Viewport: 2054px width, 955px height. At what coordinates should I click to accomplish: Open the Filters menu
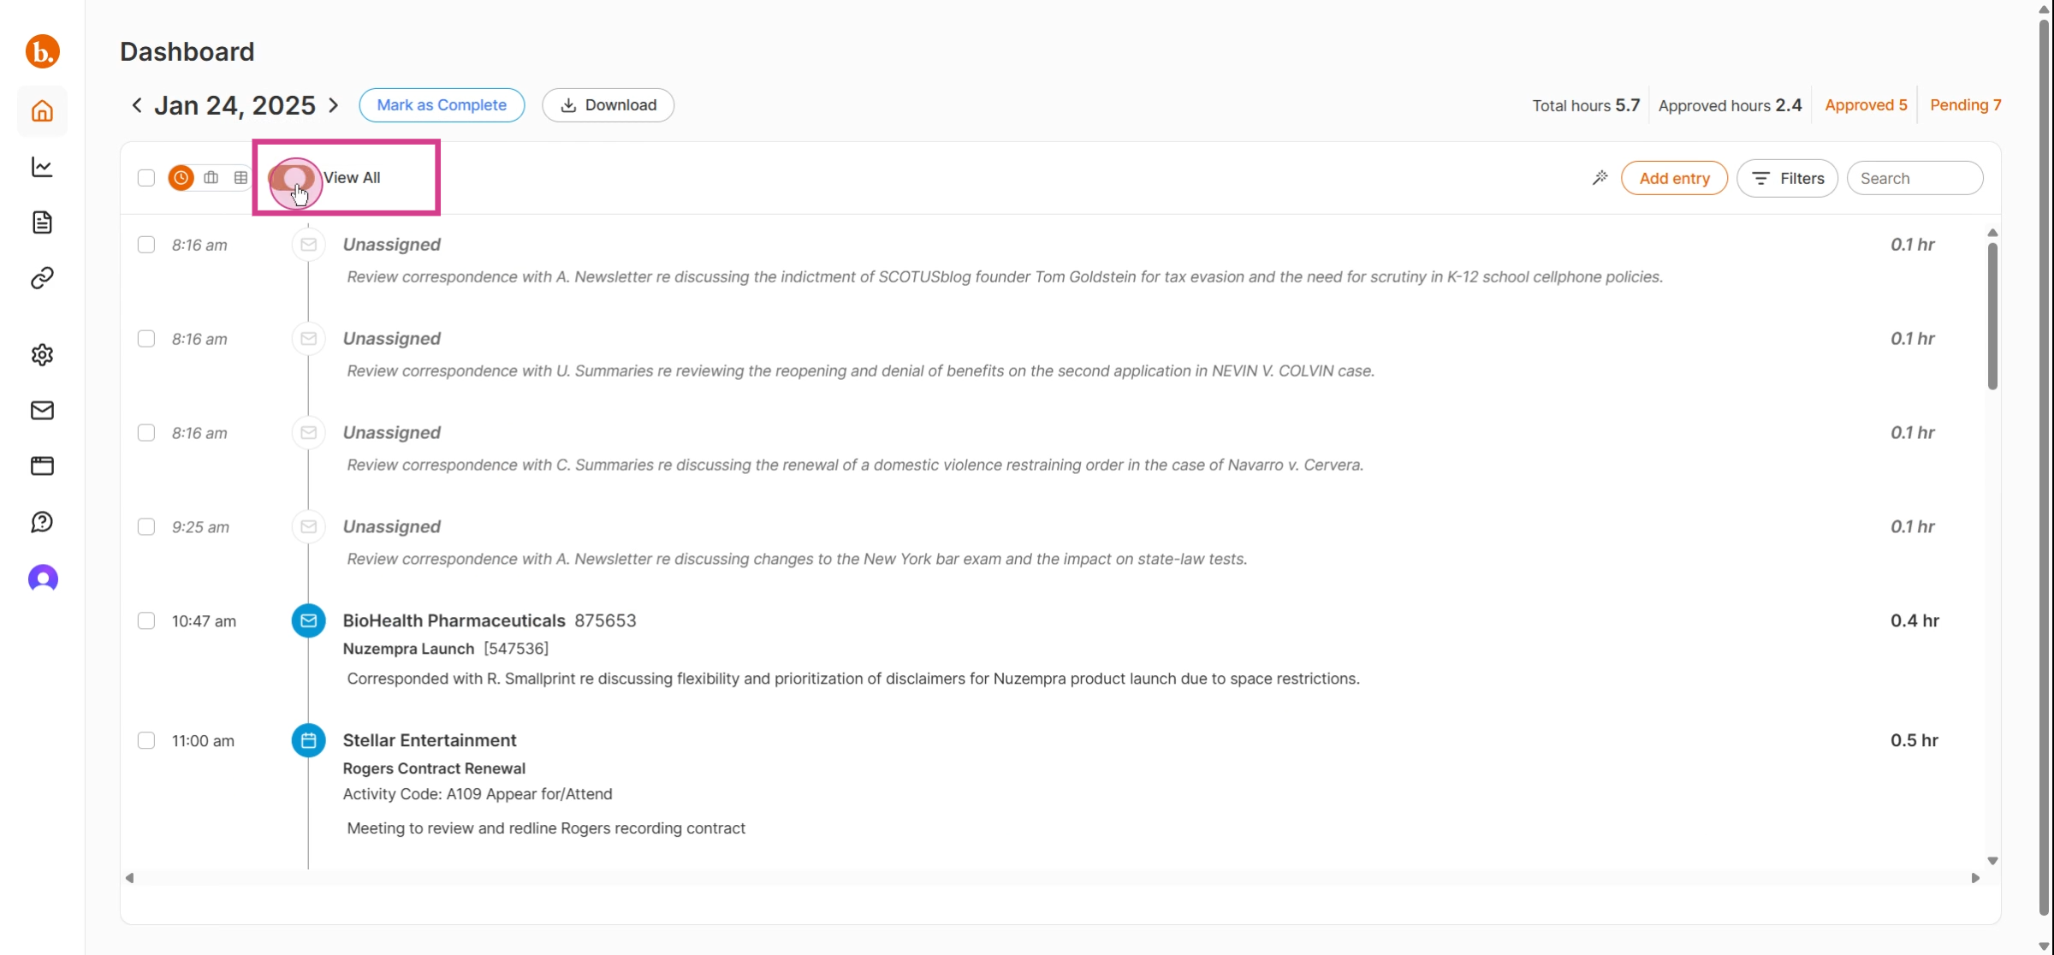click(1787, 178)
